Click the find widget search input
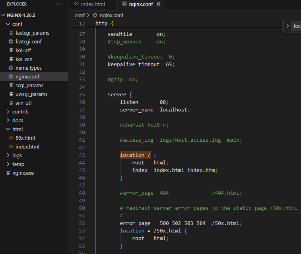This screenshot has height=254, width=301. coord(296,26)
